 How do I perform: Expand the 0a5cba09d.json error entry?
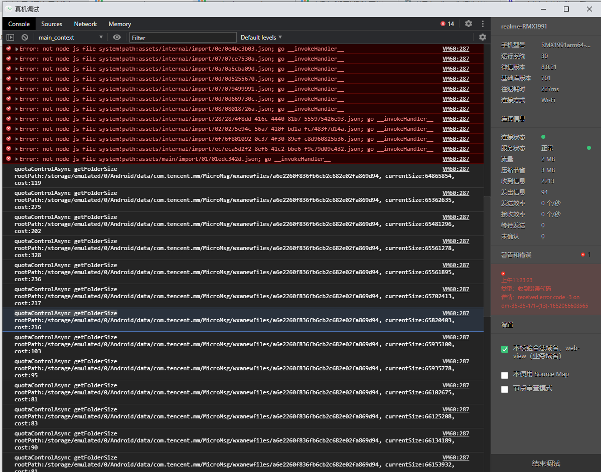(x=17, y=69)
